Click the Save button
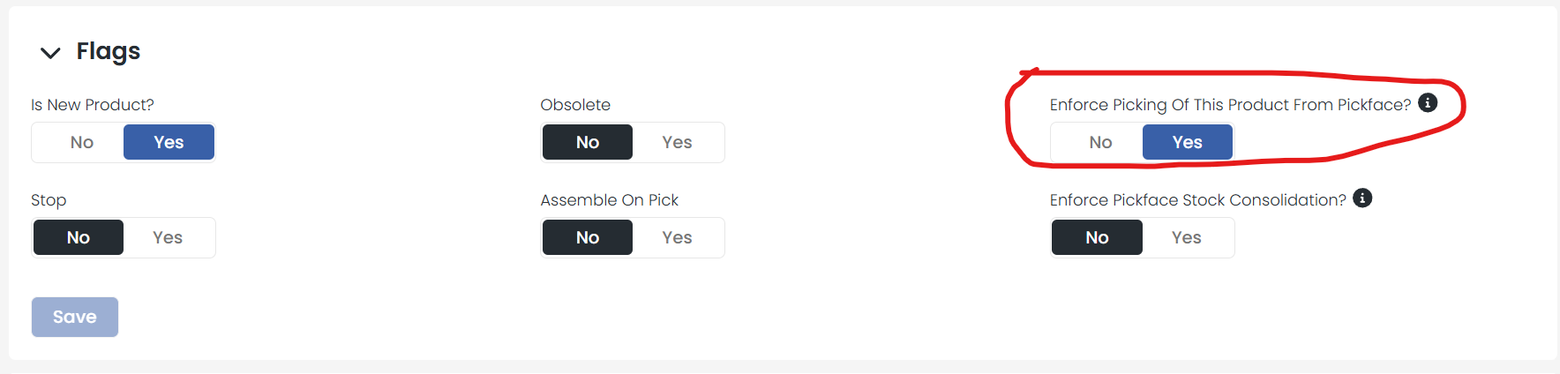Image resolution: width=1560 pixels, height=374 pixels. pyautogui.click(x=75, y=317)
